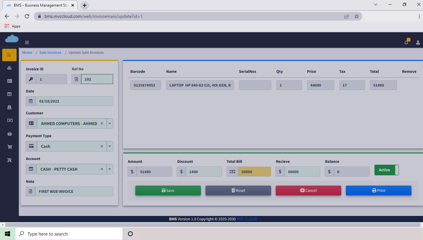This screenshot has width=423, height=240.
Task: Expand the Customer dropdown arrow
Action: [110, 123]
